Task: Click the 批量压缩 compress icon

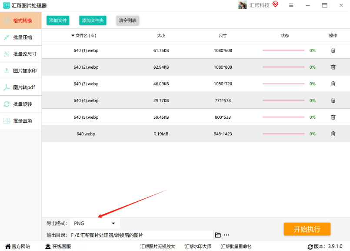Action: [7, 37]
